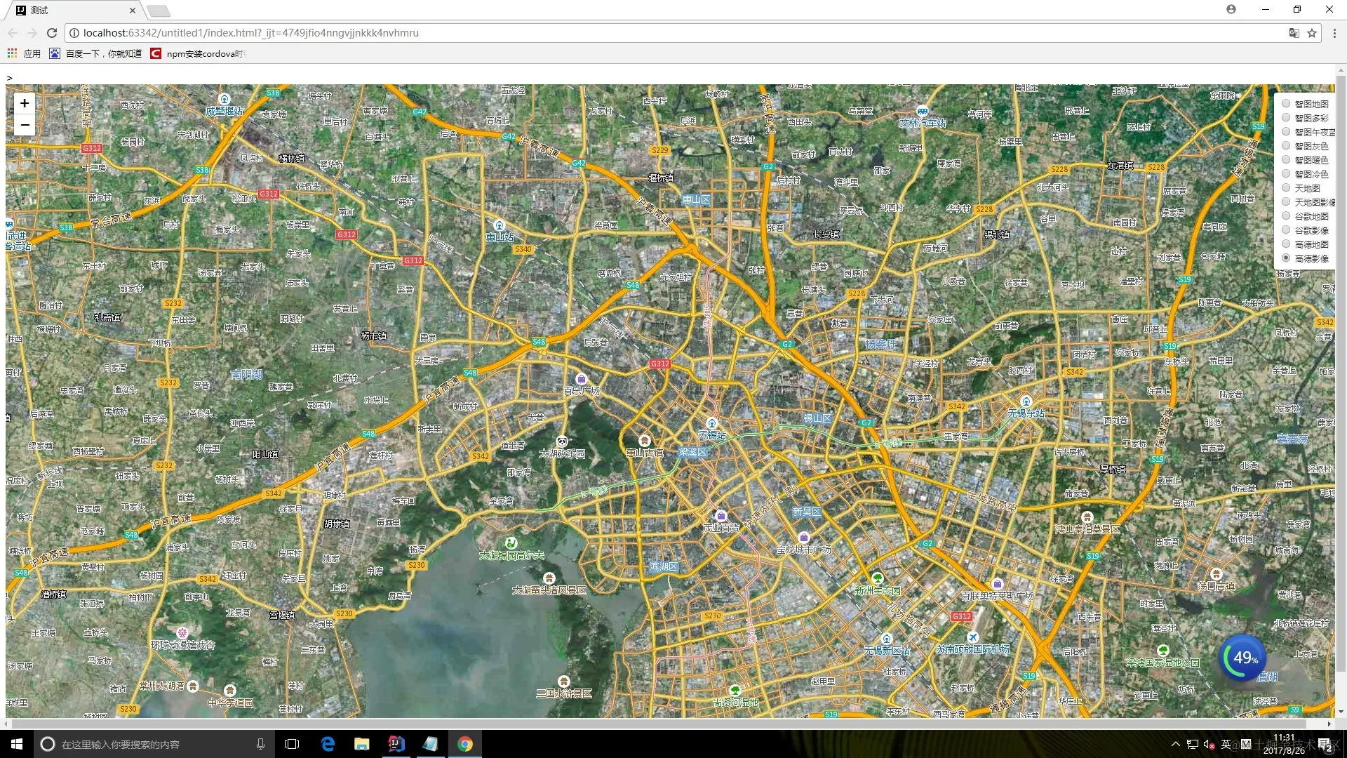Open the 百度一下，你就知道 bookmark

click(x=95, y=53)
